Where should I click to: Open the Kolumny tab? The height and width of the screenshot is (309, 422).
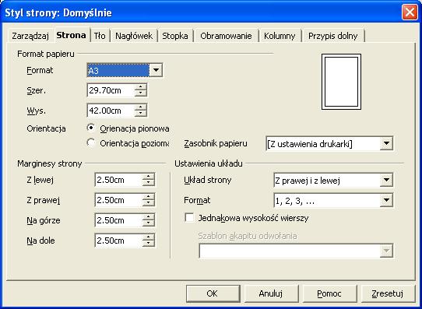(280, 36)
